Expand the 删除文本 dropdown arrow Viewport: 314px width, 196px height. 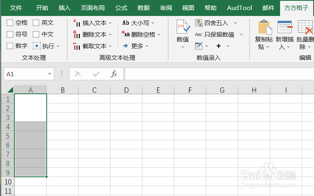tap(110, 35)
